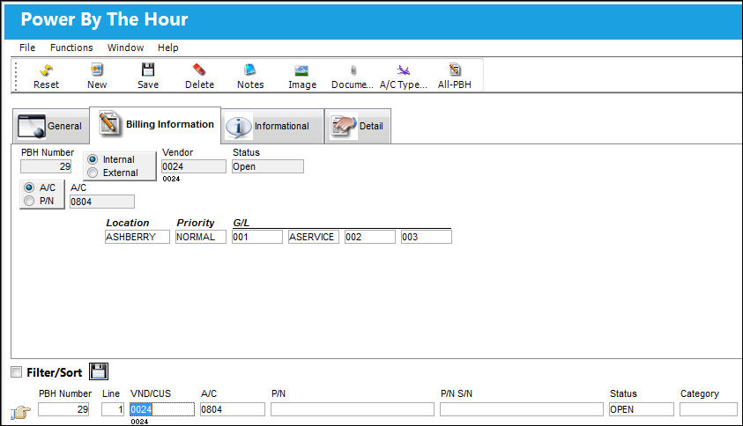Create a new record with New icon

click(x=97, y=70)
